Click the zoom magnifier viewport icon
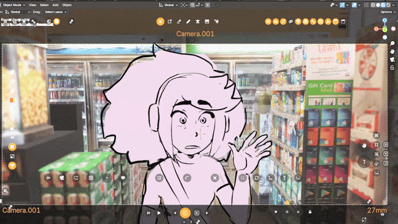 [392, 43]
